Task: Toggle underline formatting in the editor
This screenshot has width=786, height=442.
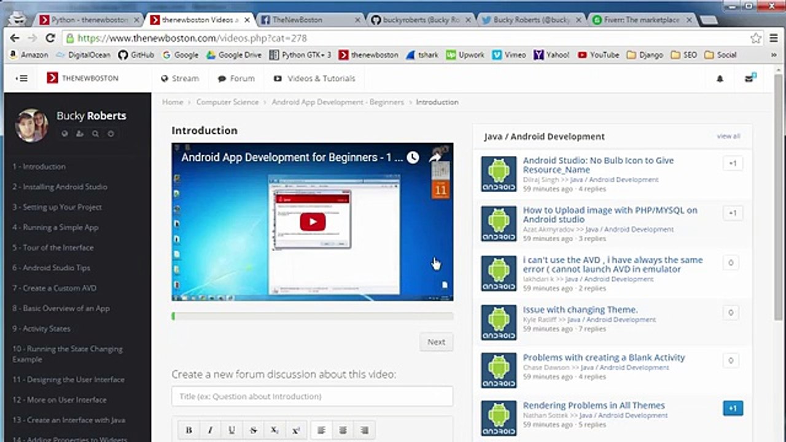Action: tap(232, 430)
